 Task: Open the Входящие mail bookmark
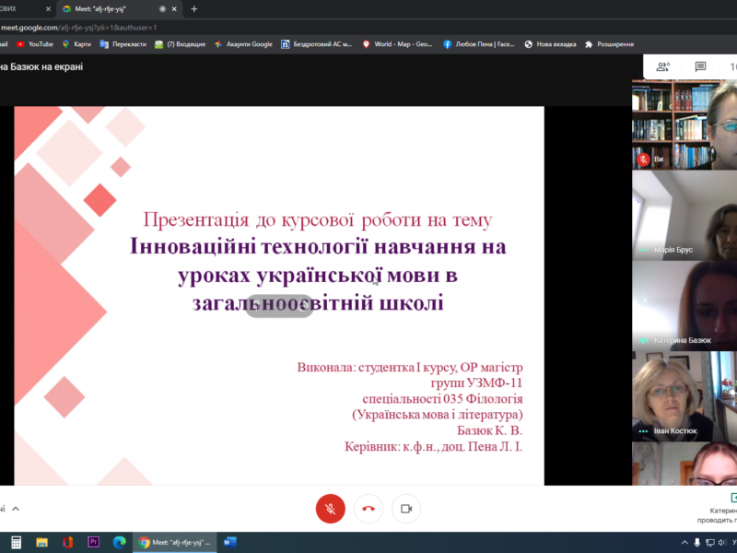pos(179,43)
